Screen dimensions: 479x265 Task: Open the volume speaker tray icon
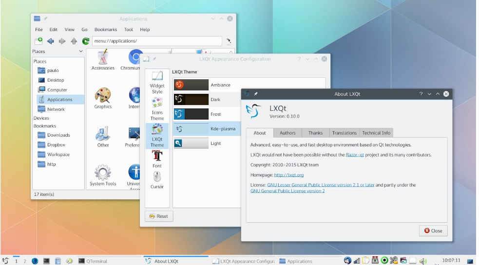(x=423, y=261)
